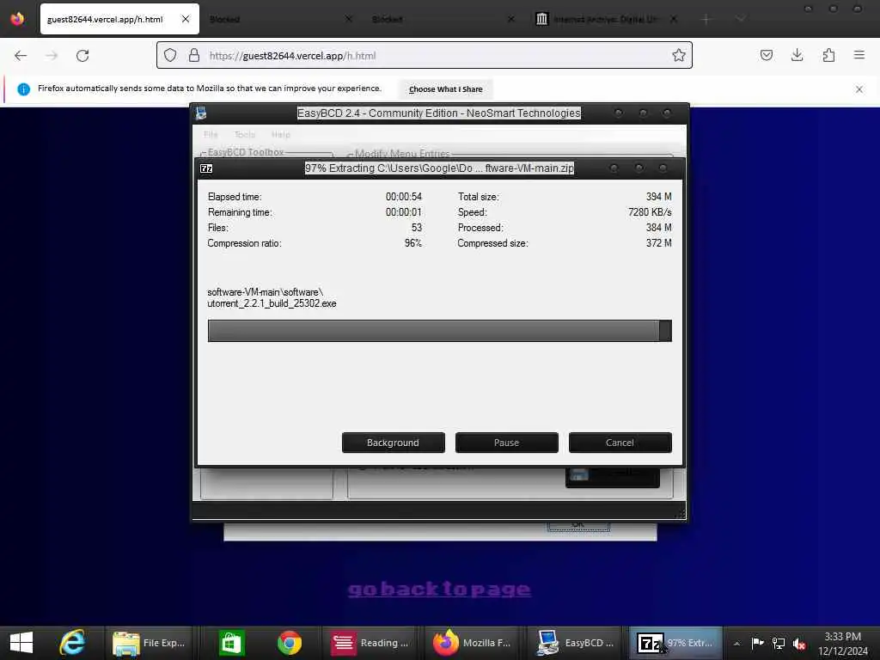Click the Elapsed time value 00:00:54
The width and height of the screenshot is (880, 660).
tap(404, 197)
